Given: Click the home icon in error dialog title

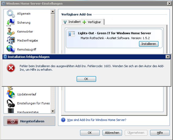Looking at the screenshot, I should click(5, 57).
